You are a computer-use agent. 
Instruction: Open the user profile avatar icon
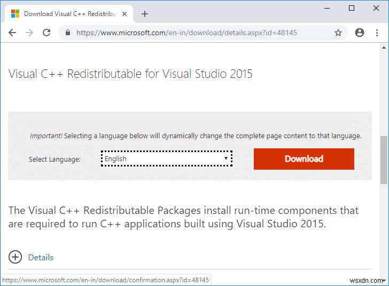coord(360,33)
